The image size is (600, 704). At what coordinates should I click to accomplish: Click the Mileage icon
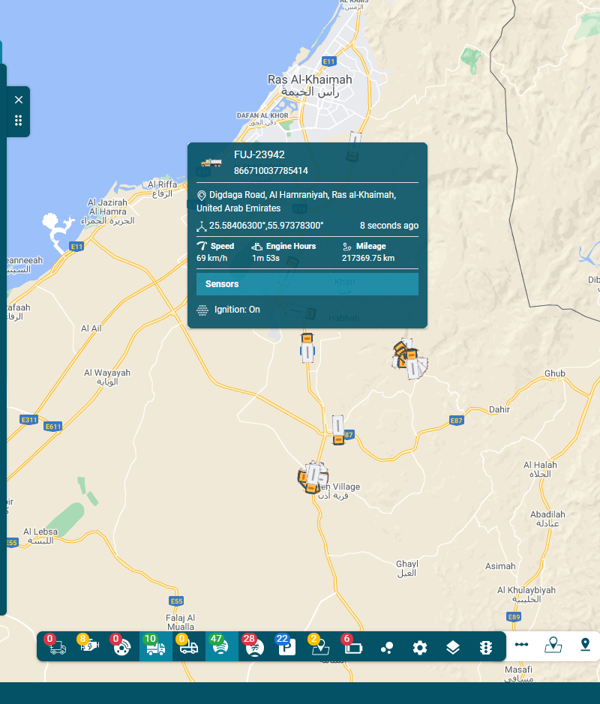(346, 247)
